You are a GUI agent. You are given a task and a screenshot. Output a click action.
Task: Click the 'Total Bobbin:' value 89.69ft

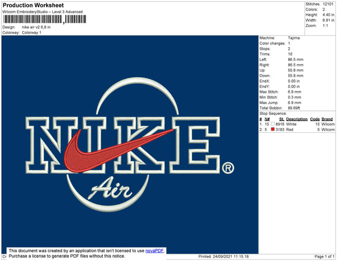pos(294,108)
